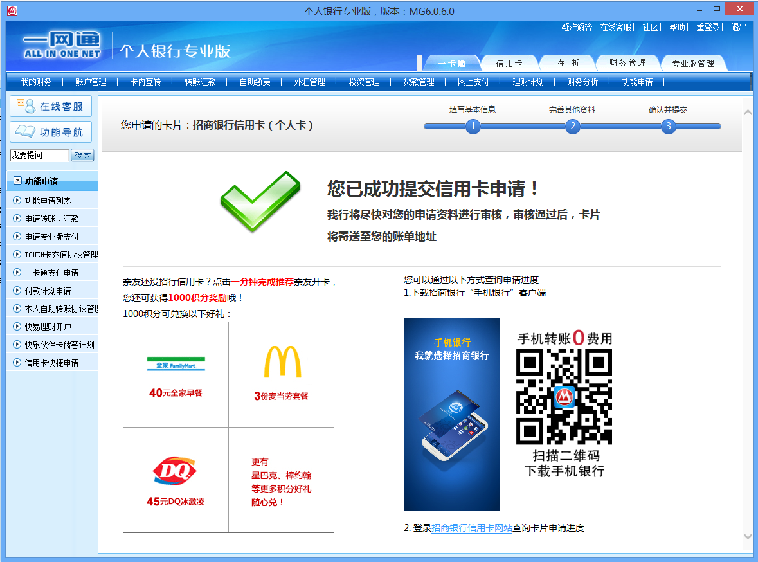Click the open book icon on 功能导航
The height and width of the screenshot is (562, 758).
[25, 131]
